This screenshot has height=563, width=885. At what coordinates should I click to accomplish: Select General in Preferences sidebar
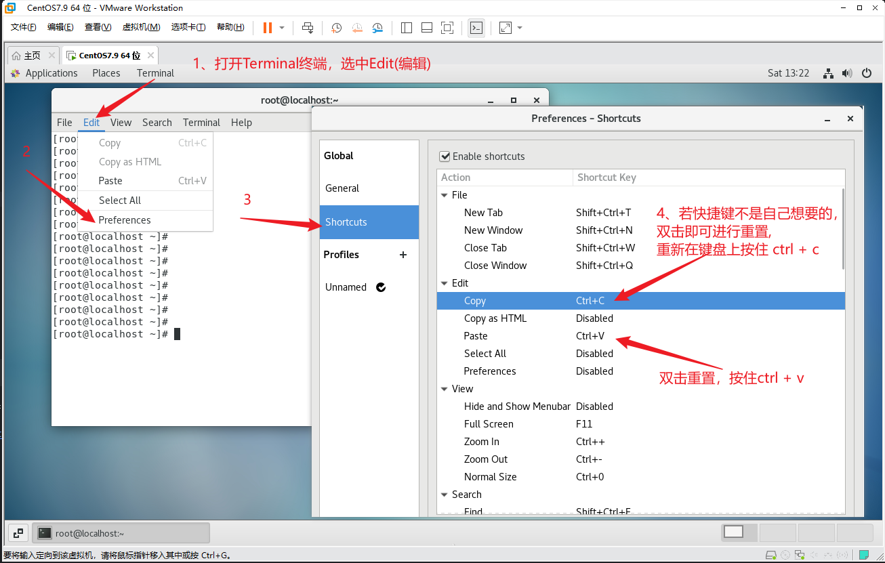[369, 188]
